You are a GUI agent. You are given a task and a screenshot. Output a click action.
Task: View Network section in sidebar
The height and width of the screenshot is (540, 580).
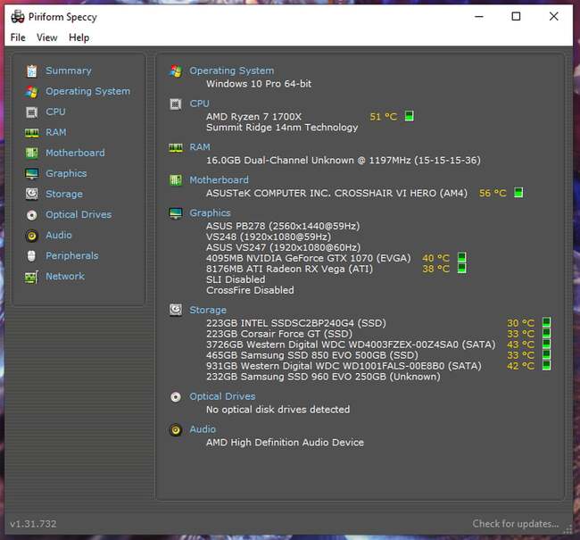65,277
